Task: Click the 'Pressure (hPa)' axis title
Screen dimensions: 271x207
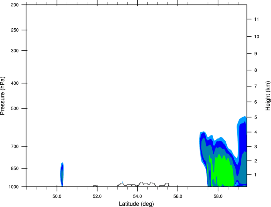Action: tap(3, 96)
